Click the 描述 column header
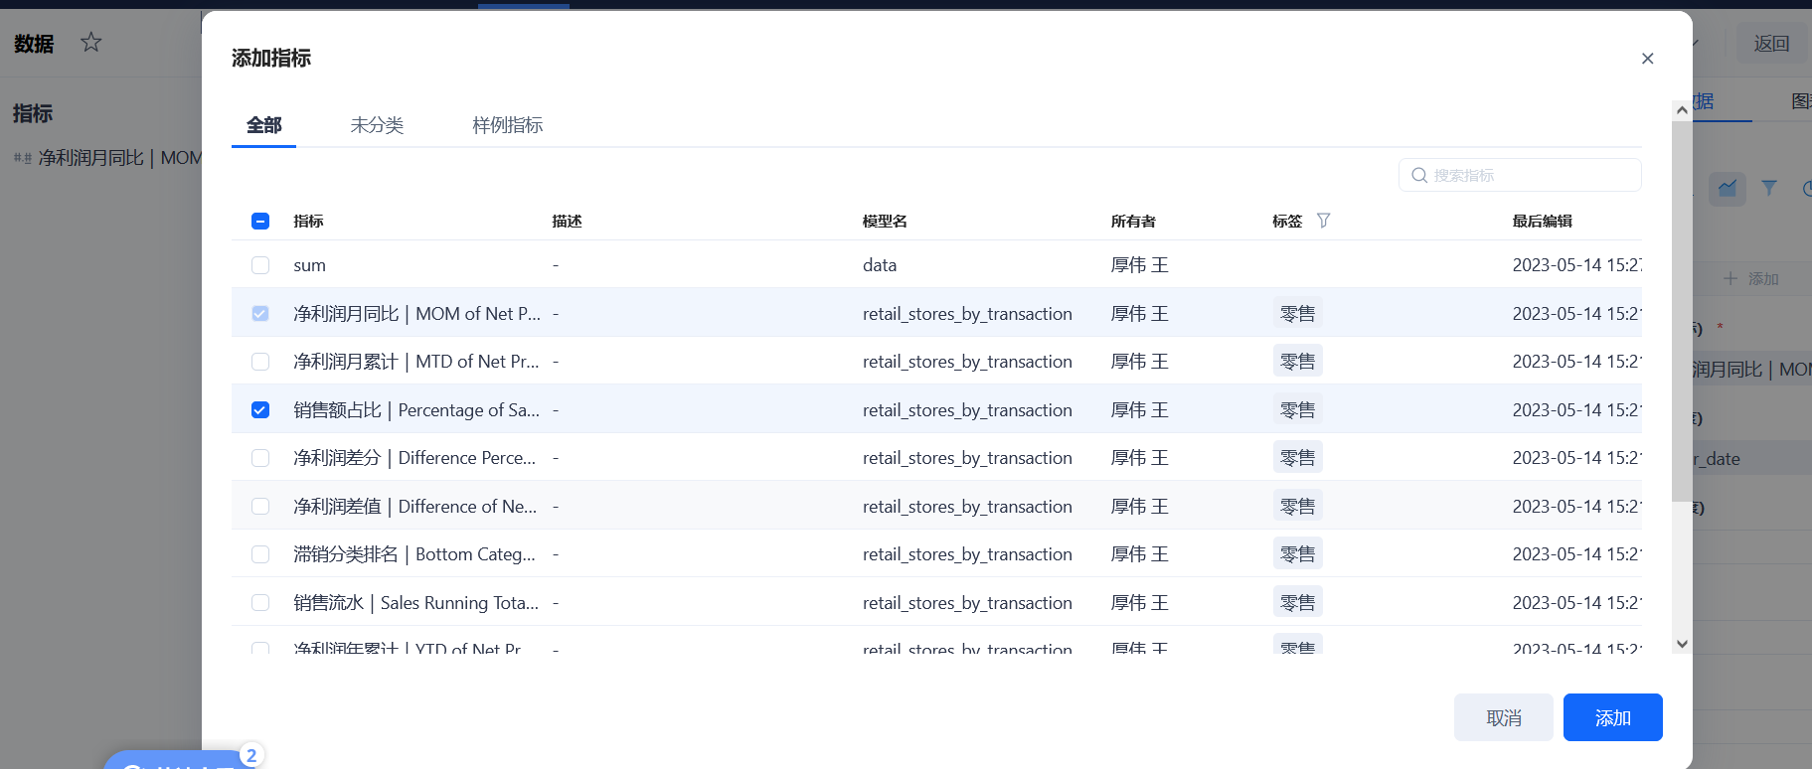The image size is (1812, 769). point(567,221)
